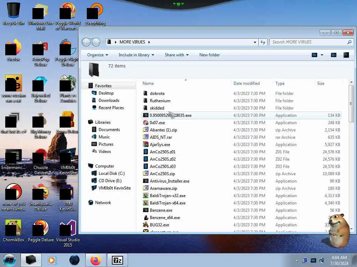Launch Plants vs Zombies desktop icon
The image size is (357, 267).
pos(68,89)
